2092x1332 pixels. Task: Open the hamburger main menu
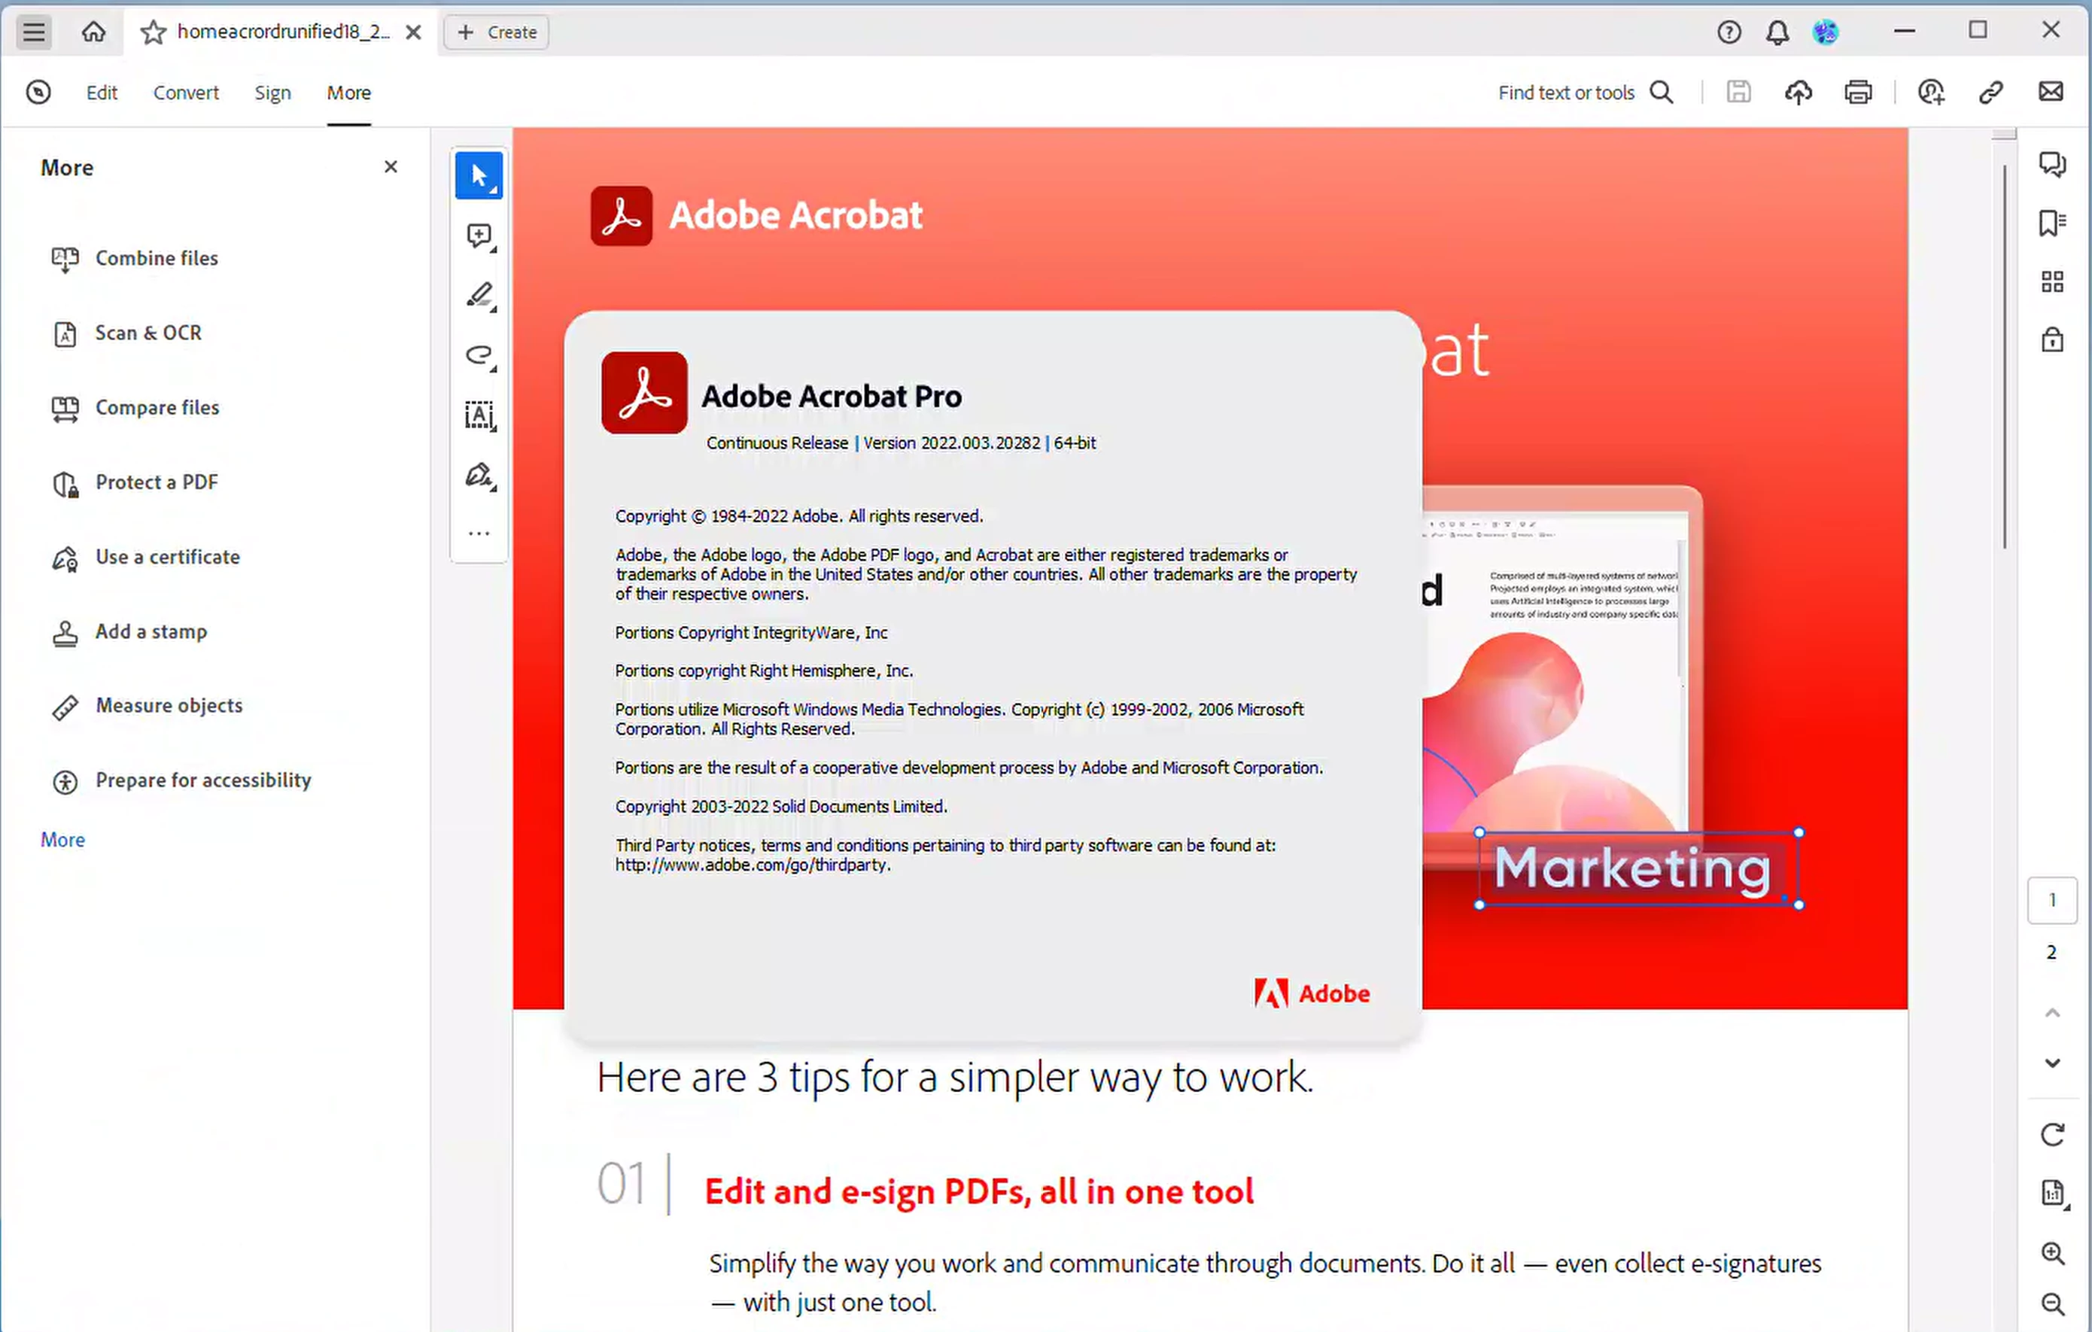click(x=34, y=32)
